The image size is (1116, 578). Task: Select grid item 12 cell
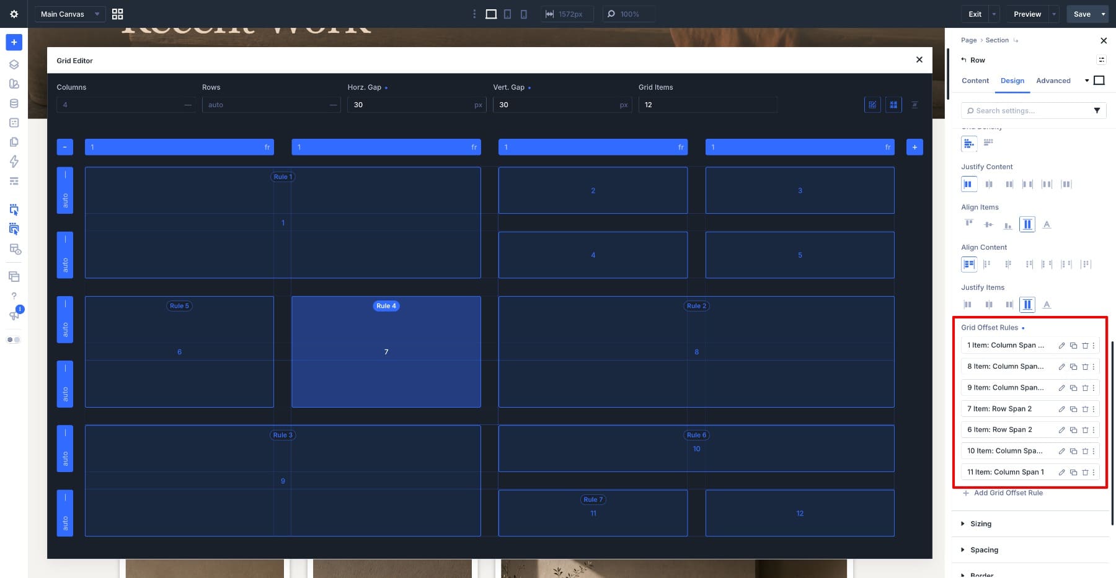800,513
